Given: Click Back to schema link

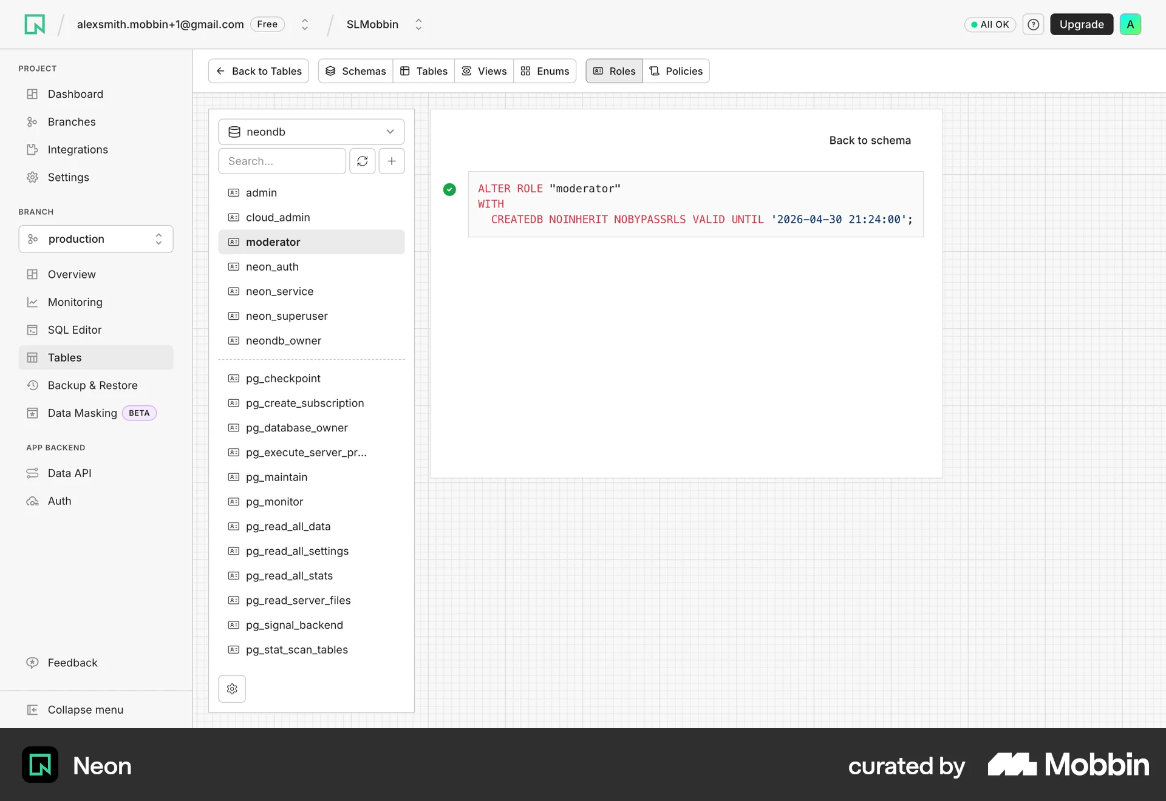Looking at the screenshot, I should coord(870,140).
